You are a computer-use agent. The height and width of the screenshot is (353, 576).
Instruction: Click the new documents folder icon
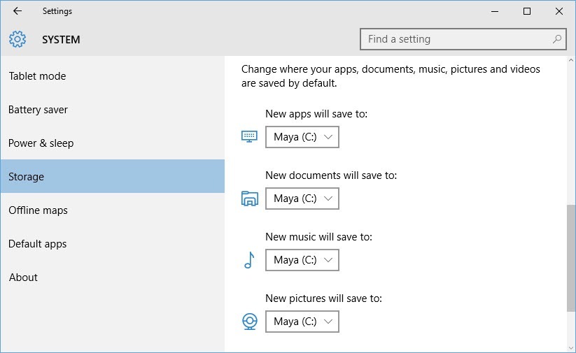[249, 199]
